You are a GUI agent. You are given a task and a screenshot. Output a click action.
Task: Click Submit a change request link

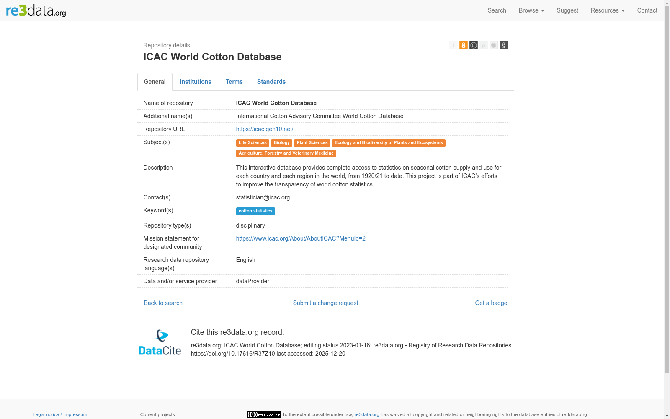(x=325, y=303)
